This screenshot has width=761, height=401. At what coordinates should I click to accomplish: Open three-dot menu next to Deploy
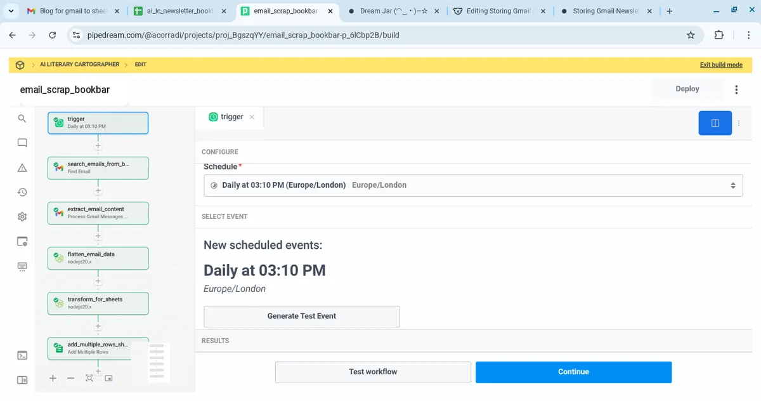736,89
